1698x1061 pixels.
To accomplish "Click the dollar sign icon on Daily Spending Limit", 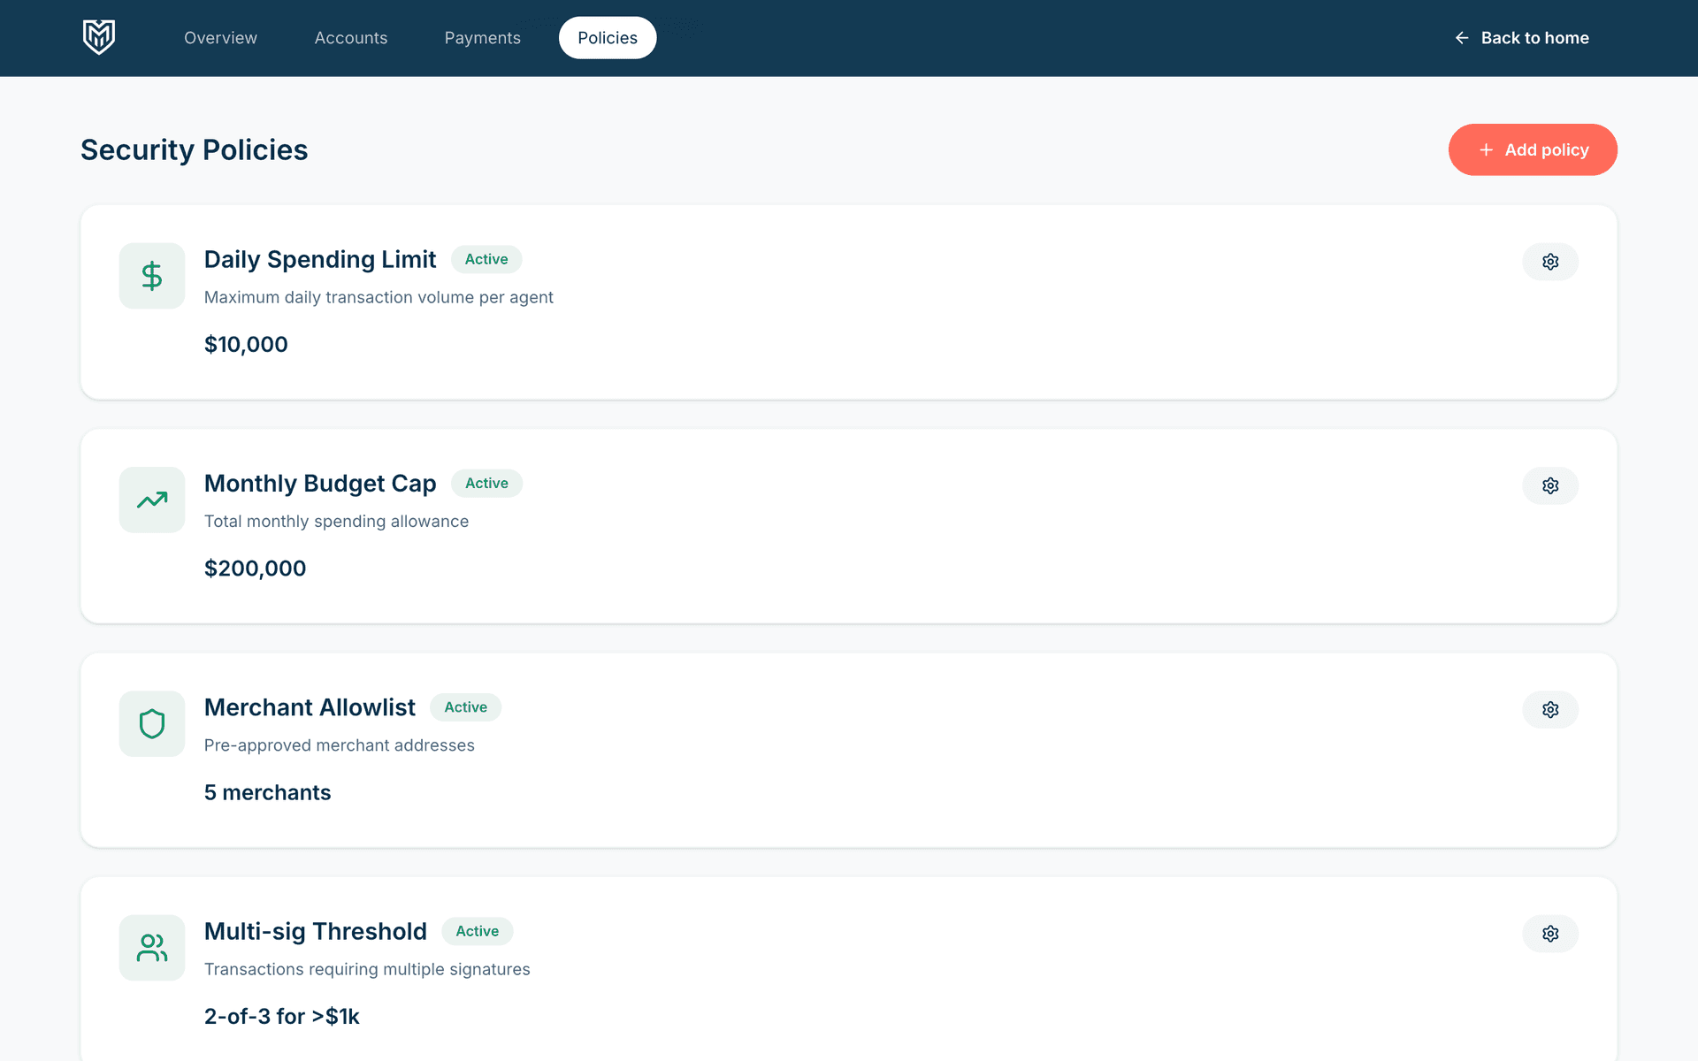I will [x=152, y=276].
